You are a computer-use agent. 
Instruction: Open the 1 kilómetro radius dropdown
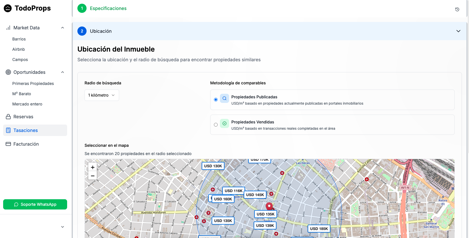pyautogui.click(x=102, y=95)
